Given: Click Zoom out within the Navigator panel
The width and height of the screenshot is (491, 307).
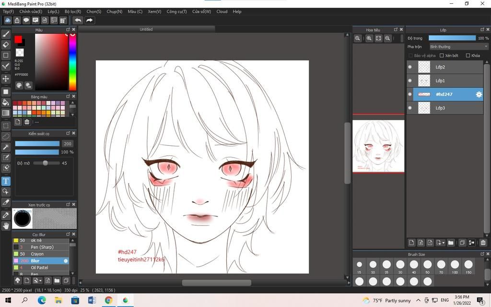Looking at the screenshot, I should 387,38.
